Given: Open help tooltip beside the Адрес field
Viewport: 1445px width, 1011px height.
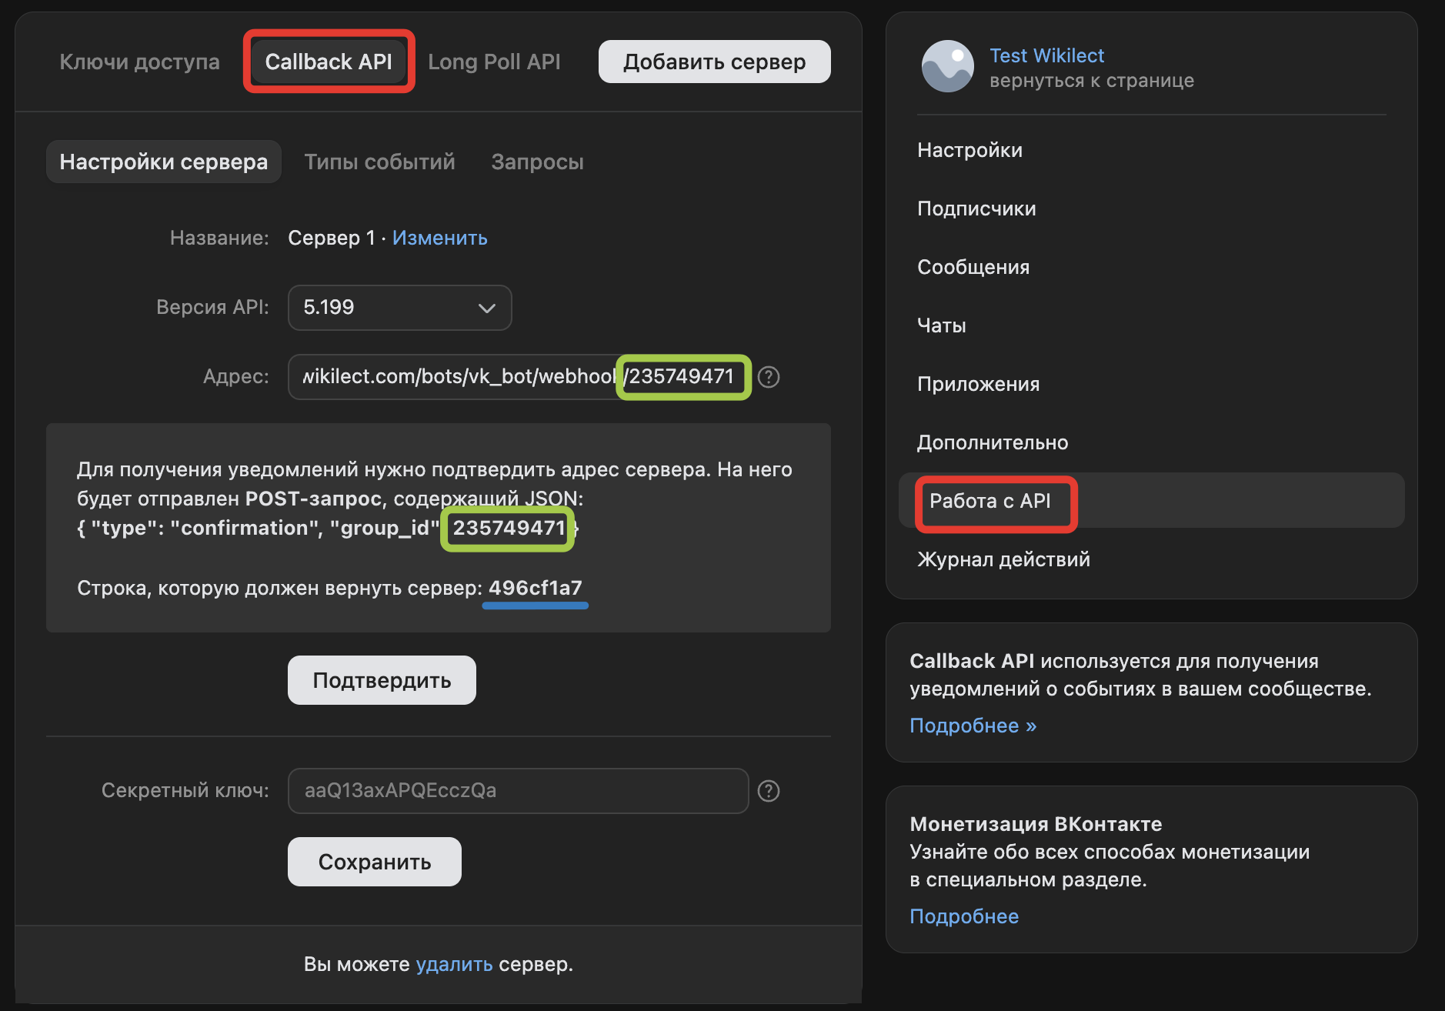Looking at the screenshot, I should tap(769, 377).
